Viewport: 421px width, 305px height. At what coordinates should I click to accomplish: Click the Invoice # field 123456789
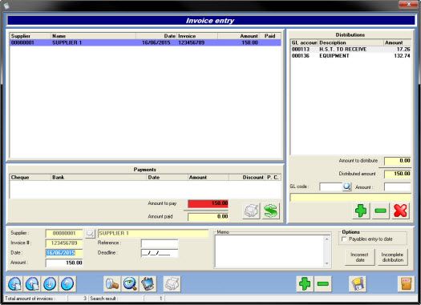click(x=64, y=243)
